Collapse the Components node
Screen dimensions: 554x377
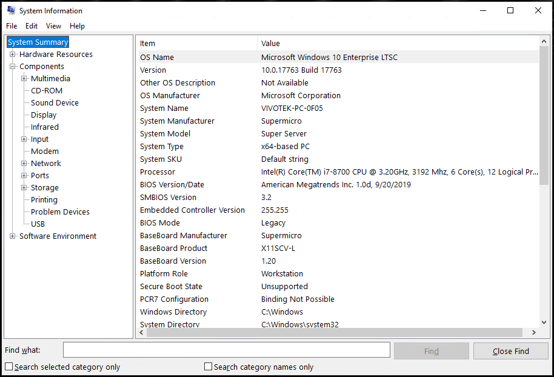[12, 67]
